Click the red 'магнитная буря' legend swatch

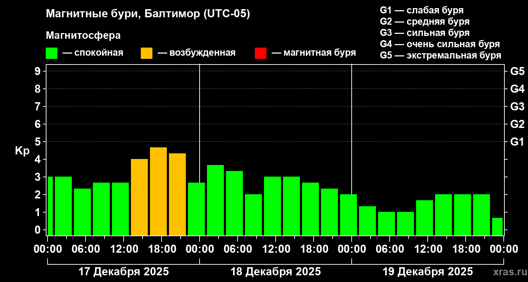[260, 53]
